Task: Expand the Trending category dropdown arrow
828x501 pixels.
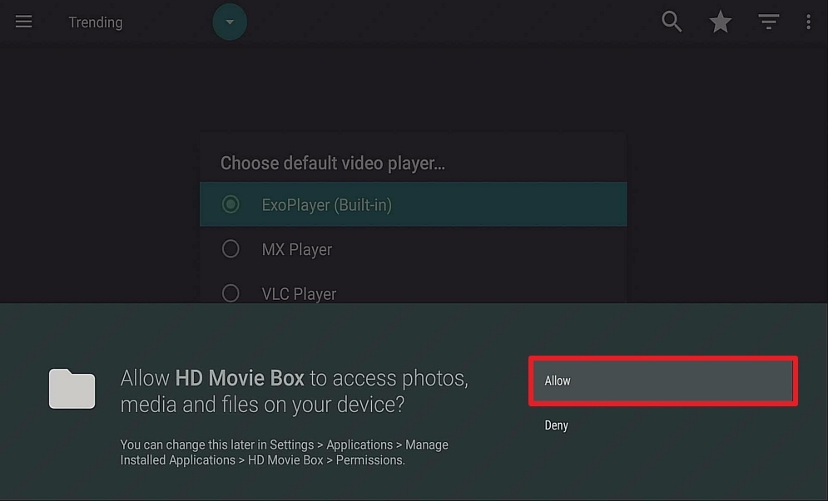Action: 230,22
